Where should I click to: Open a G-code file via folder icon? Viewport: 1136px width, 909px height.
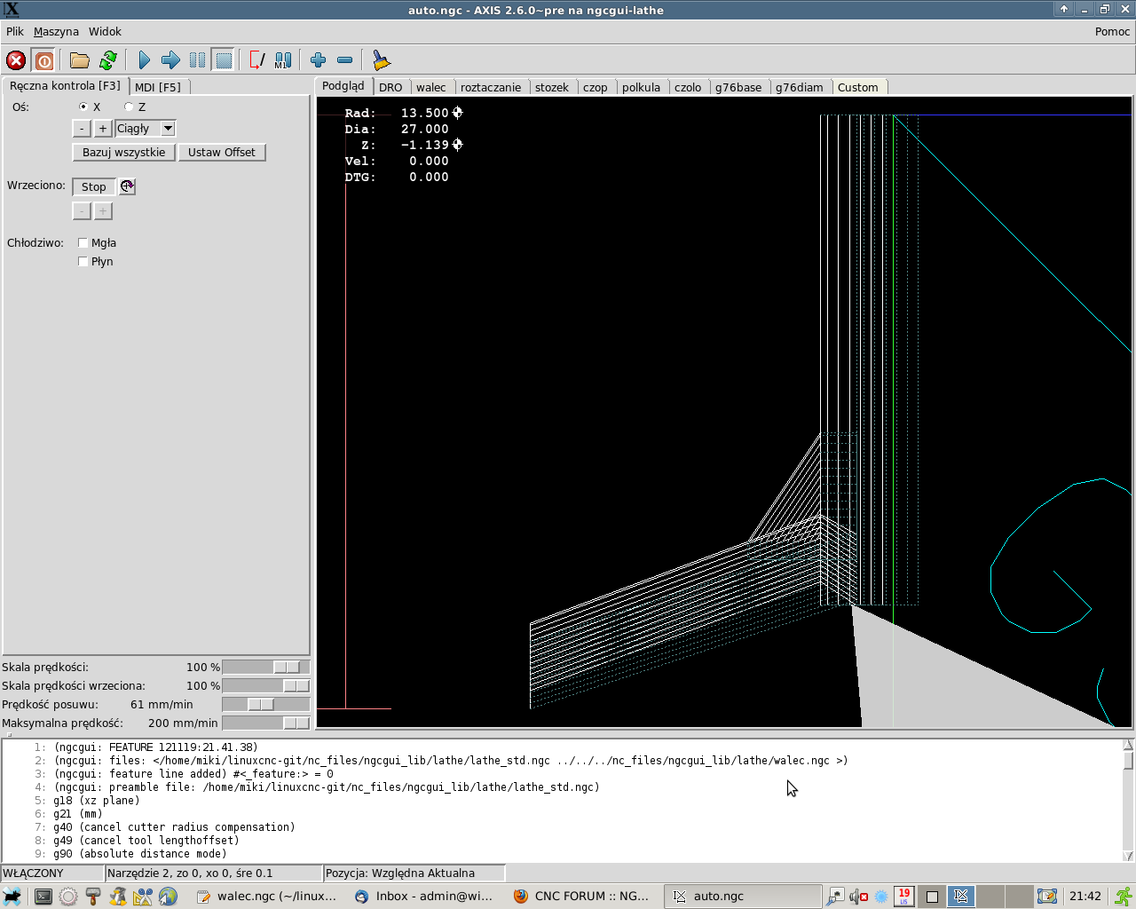click(80, 60)
